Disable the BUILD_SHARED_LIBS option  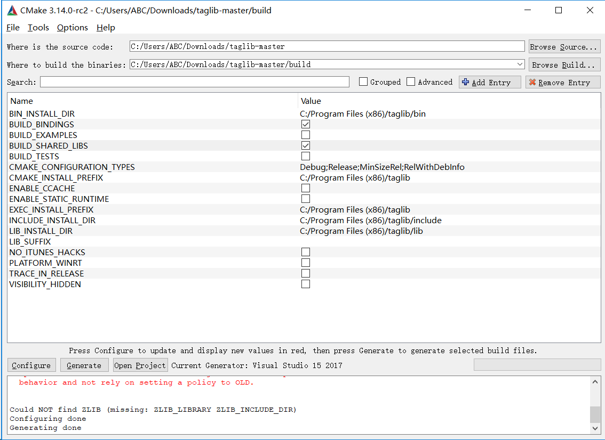pyautogui.click(x=305, y=145)
